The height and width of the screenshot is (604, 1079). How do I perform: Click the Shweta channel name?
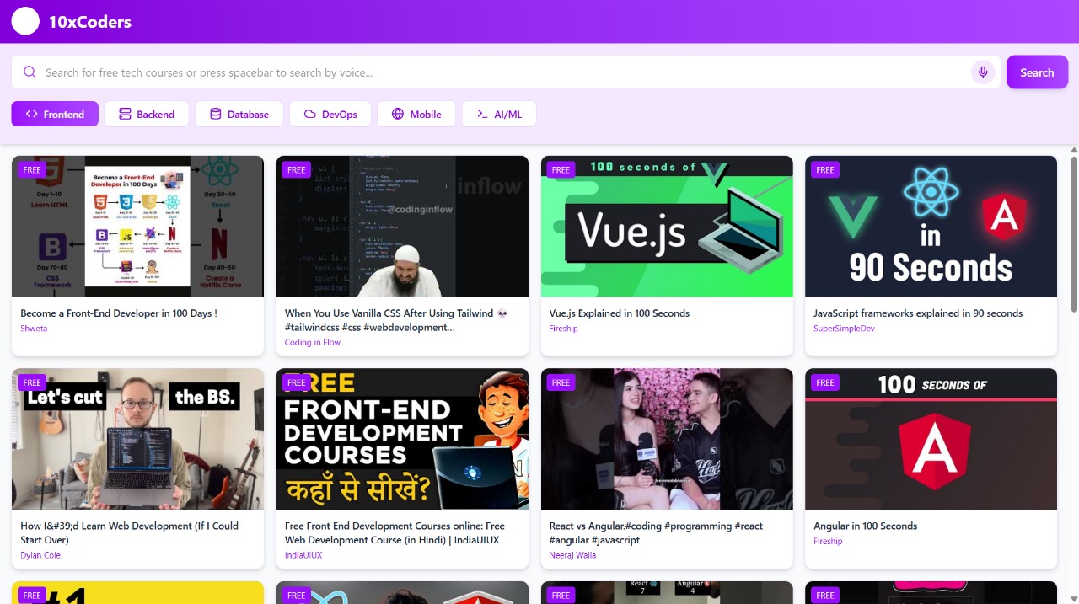[x=34, y=329]
